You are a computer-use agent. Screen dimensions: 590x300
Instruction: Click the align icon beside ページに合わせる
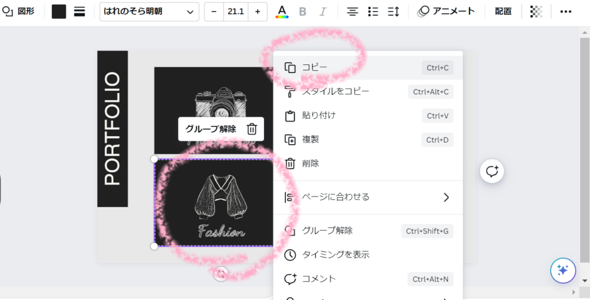(289, 197)
